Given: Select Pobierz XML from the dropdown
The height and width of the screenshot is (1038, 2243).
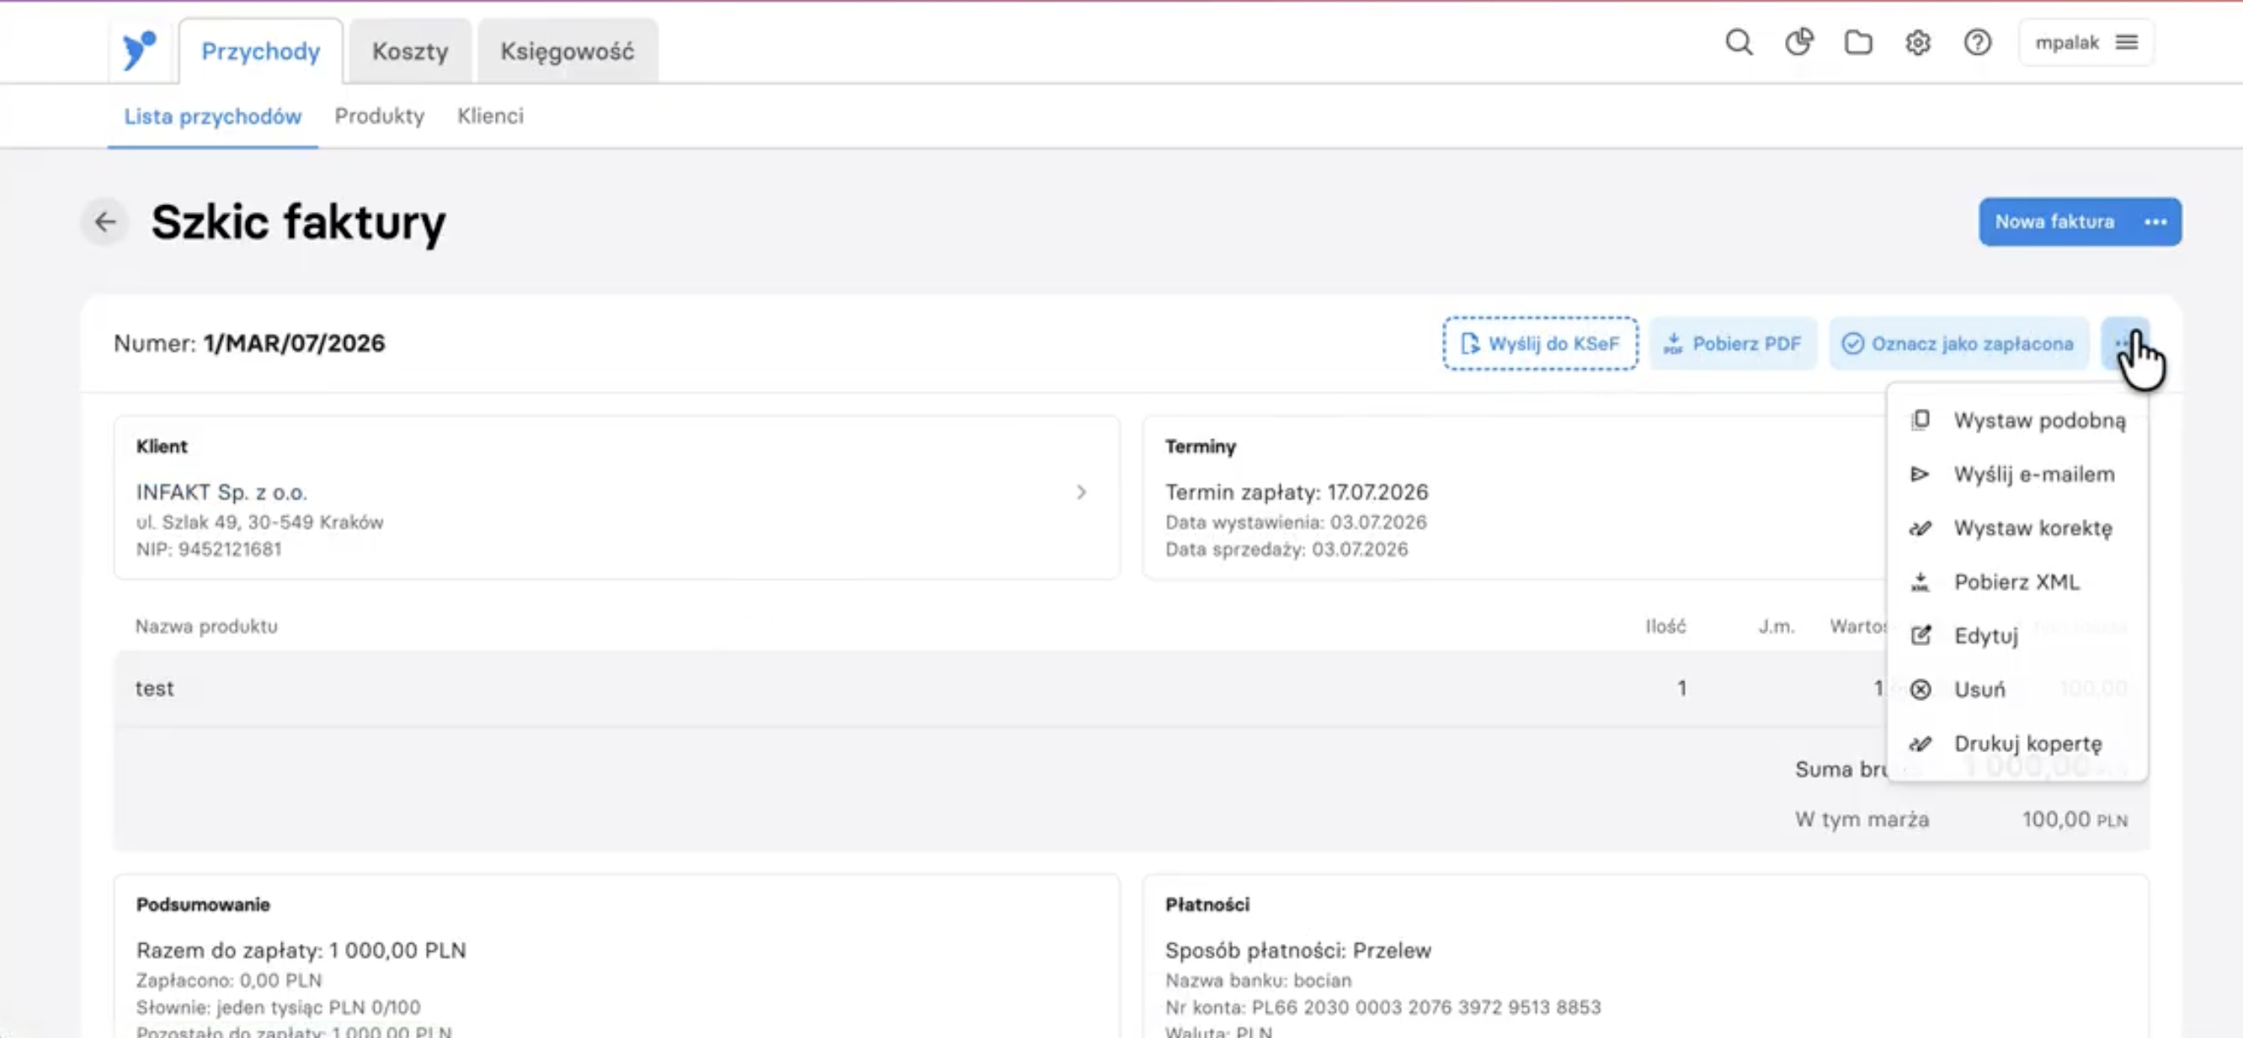Looking at the screenshot, I should click(x=2017, y=582).
